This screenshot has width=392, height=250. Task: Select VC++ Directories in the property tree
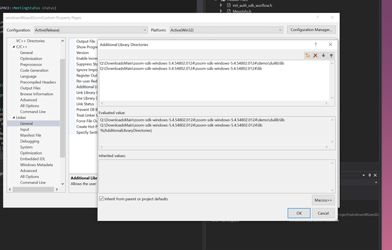(x=30, y=41)
